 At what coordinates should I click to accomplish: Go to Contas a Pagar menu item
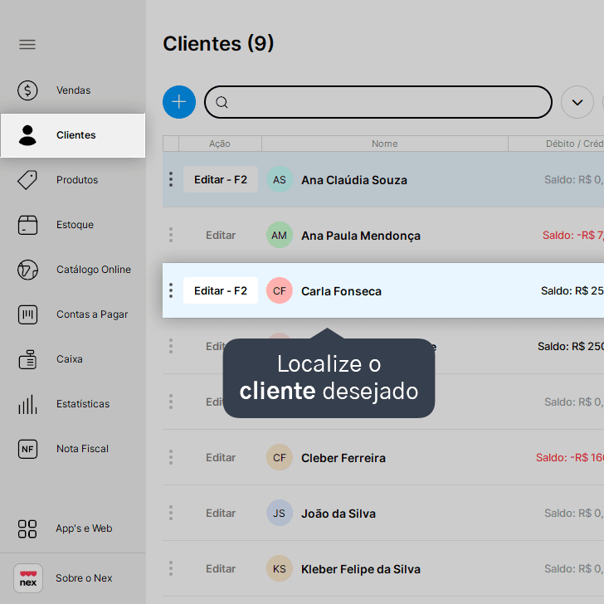coord(91,314)
